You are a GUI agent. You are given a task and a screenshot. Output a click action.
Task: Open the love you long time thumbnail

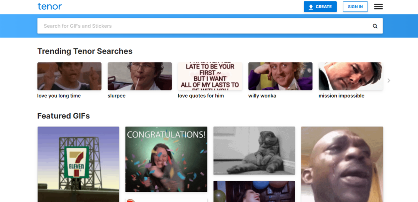69,76
